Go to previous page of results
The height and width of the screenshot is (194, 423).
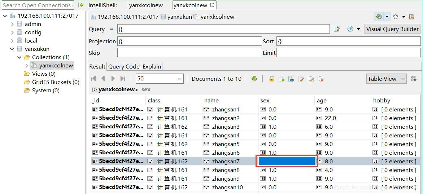point(103,78)
